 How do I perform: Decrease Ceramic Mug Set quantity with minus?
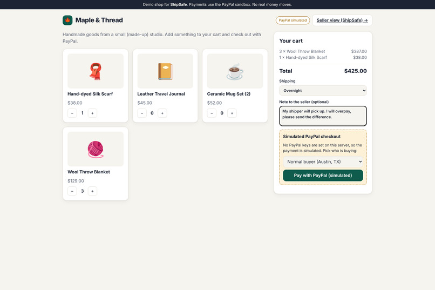tap(212, 113)
